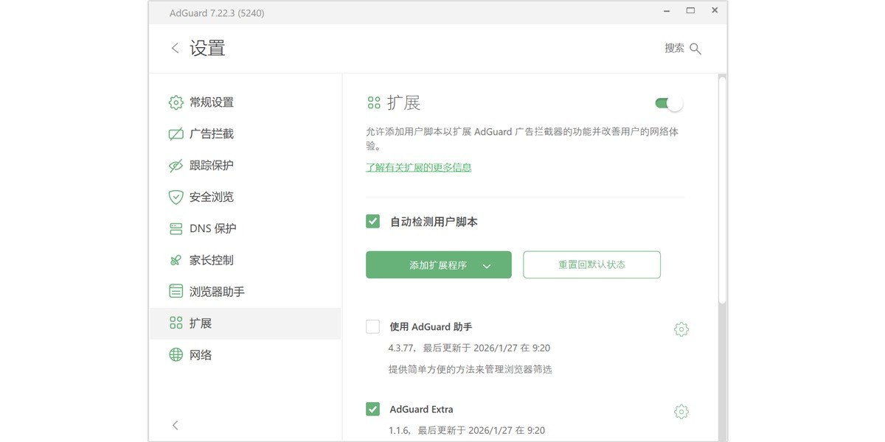Collapse the sidebar with the chevron
Viewport: 885px width, 442px height.
tap(175, 425)
